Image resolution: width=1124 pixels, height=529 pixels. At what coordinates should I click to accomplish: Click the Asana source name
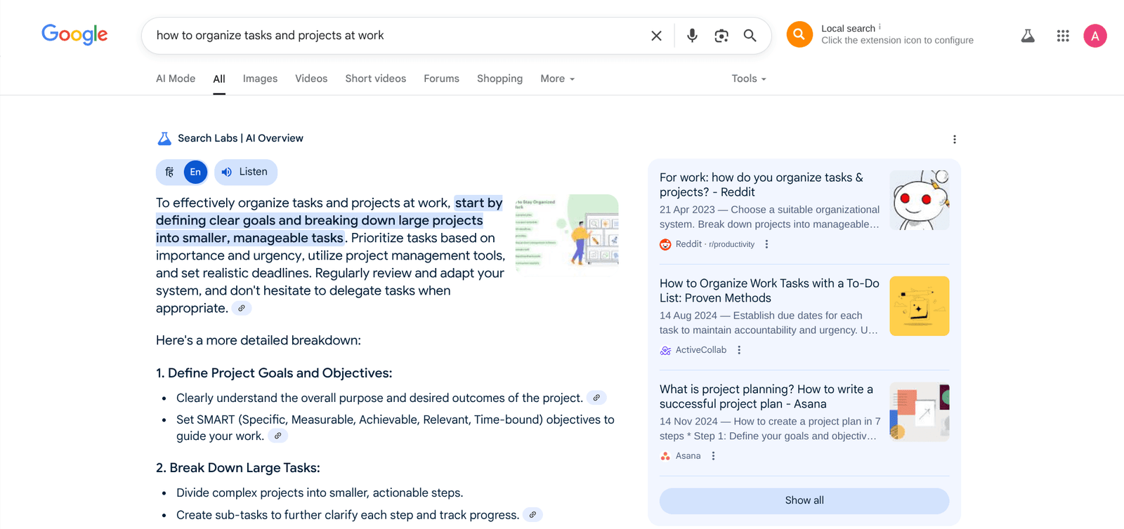[688, 456]
